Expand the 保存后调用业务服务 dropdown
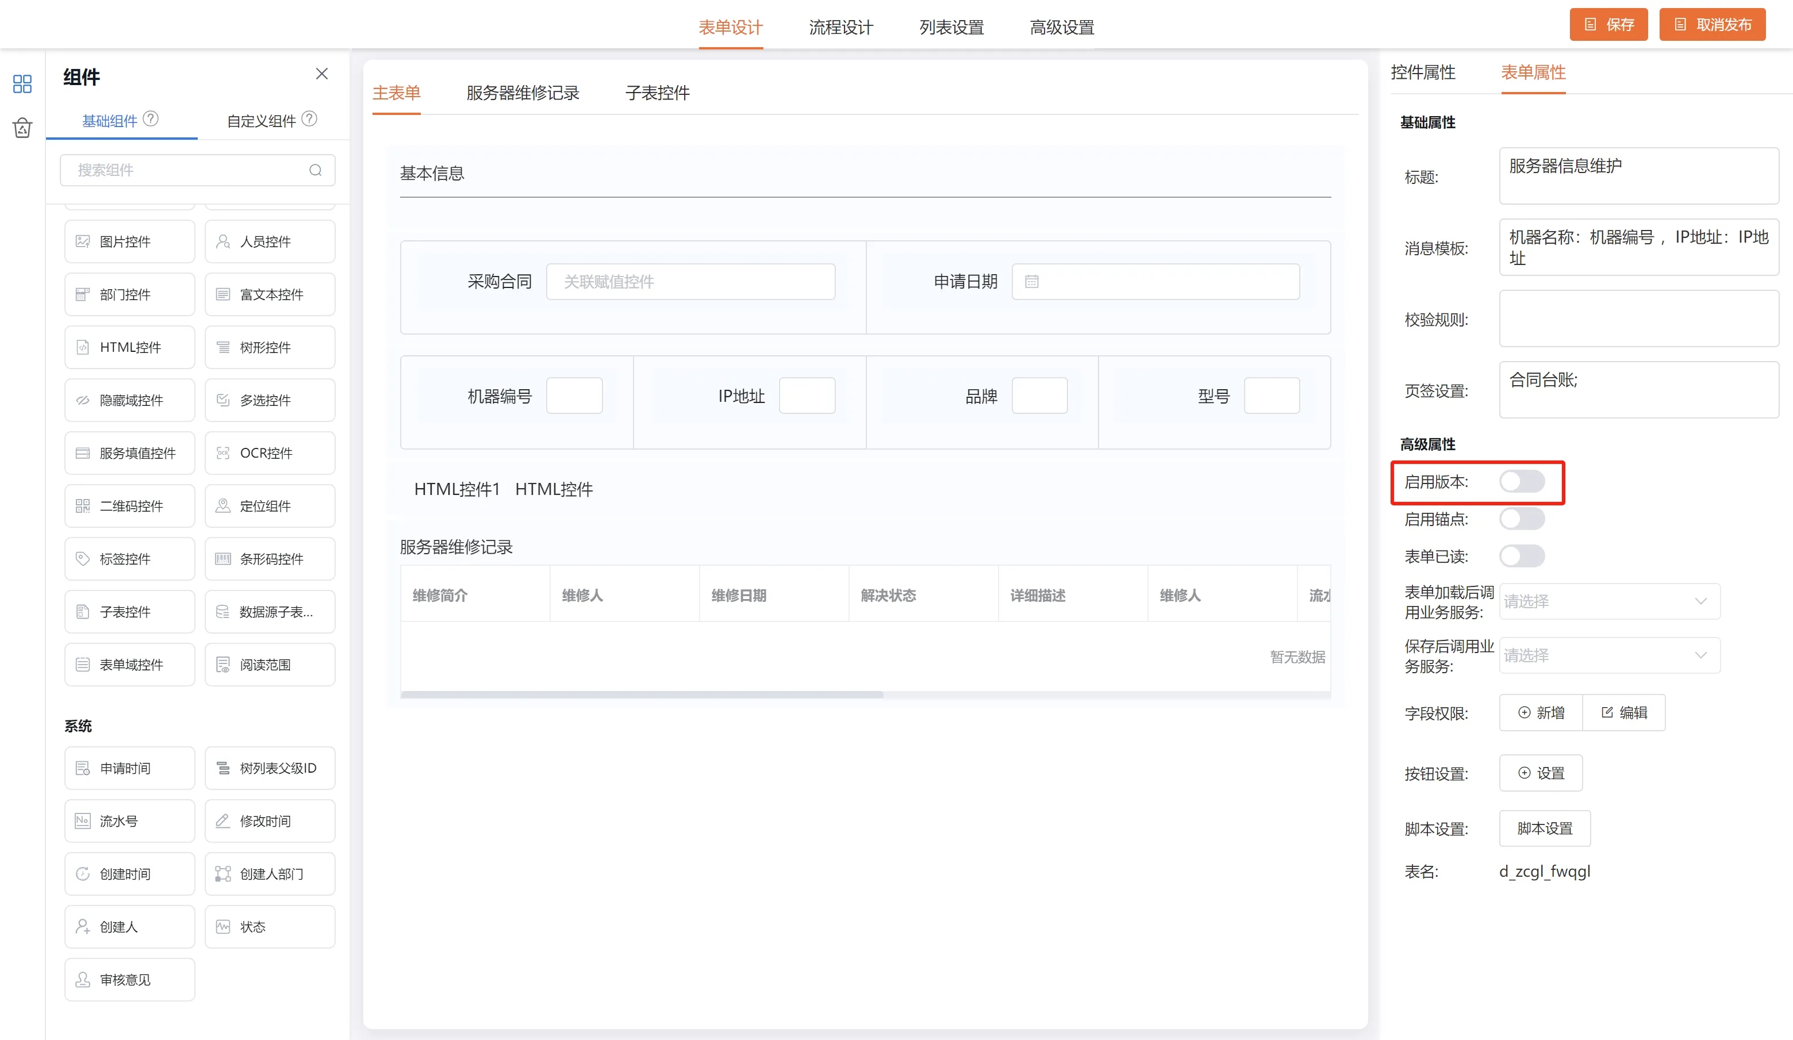This screenshot has height=1040, width=1793. click(1610, 655)
